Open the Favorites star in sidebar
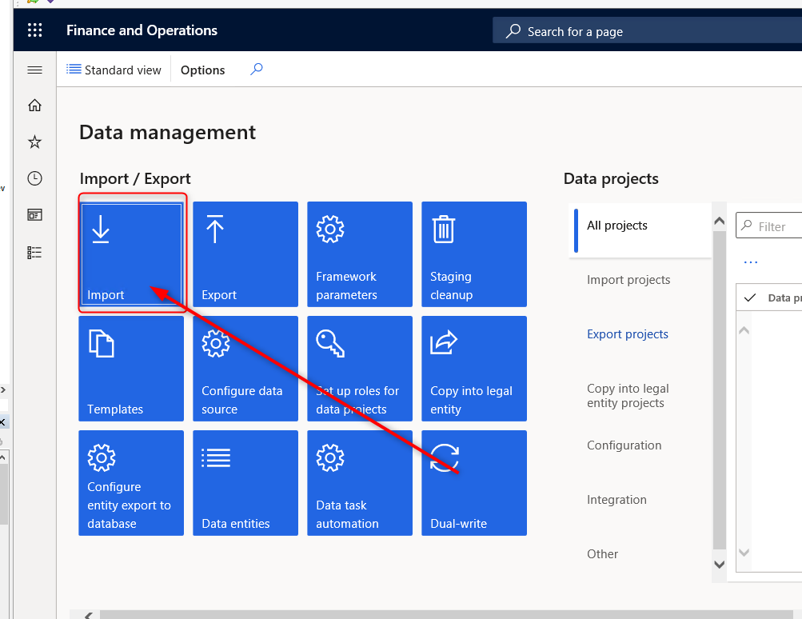802x619 pixels. pyautogui.click(x=34, y=142)
